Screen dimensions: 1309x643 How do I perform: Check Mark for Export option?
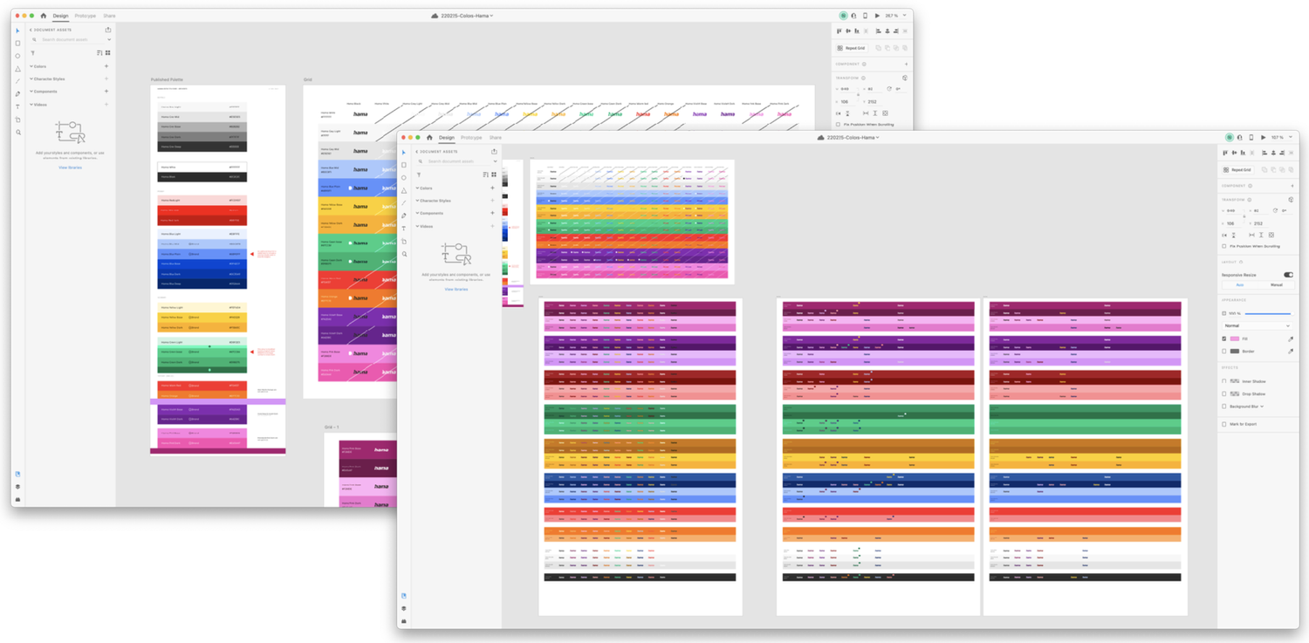(x=1224, y=424)
